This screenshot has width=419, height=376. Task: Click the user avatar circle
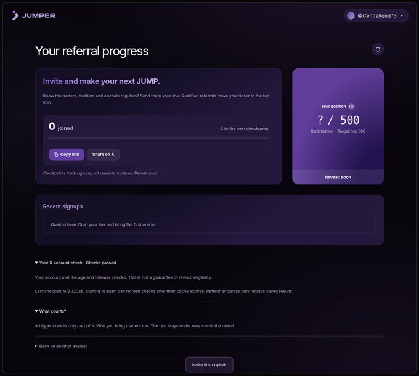(x=351, y=16)
